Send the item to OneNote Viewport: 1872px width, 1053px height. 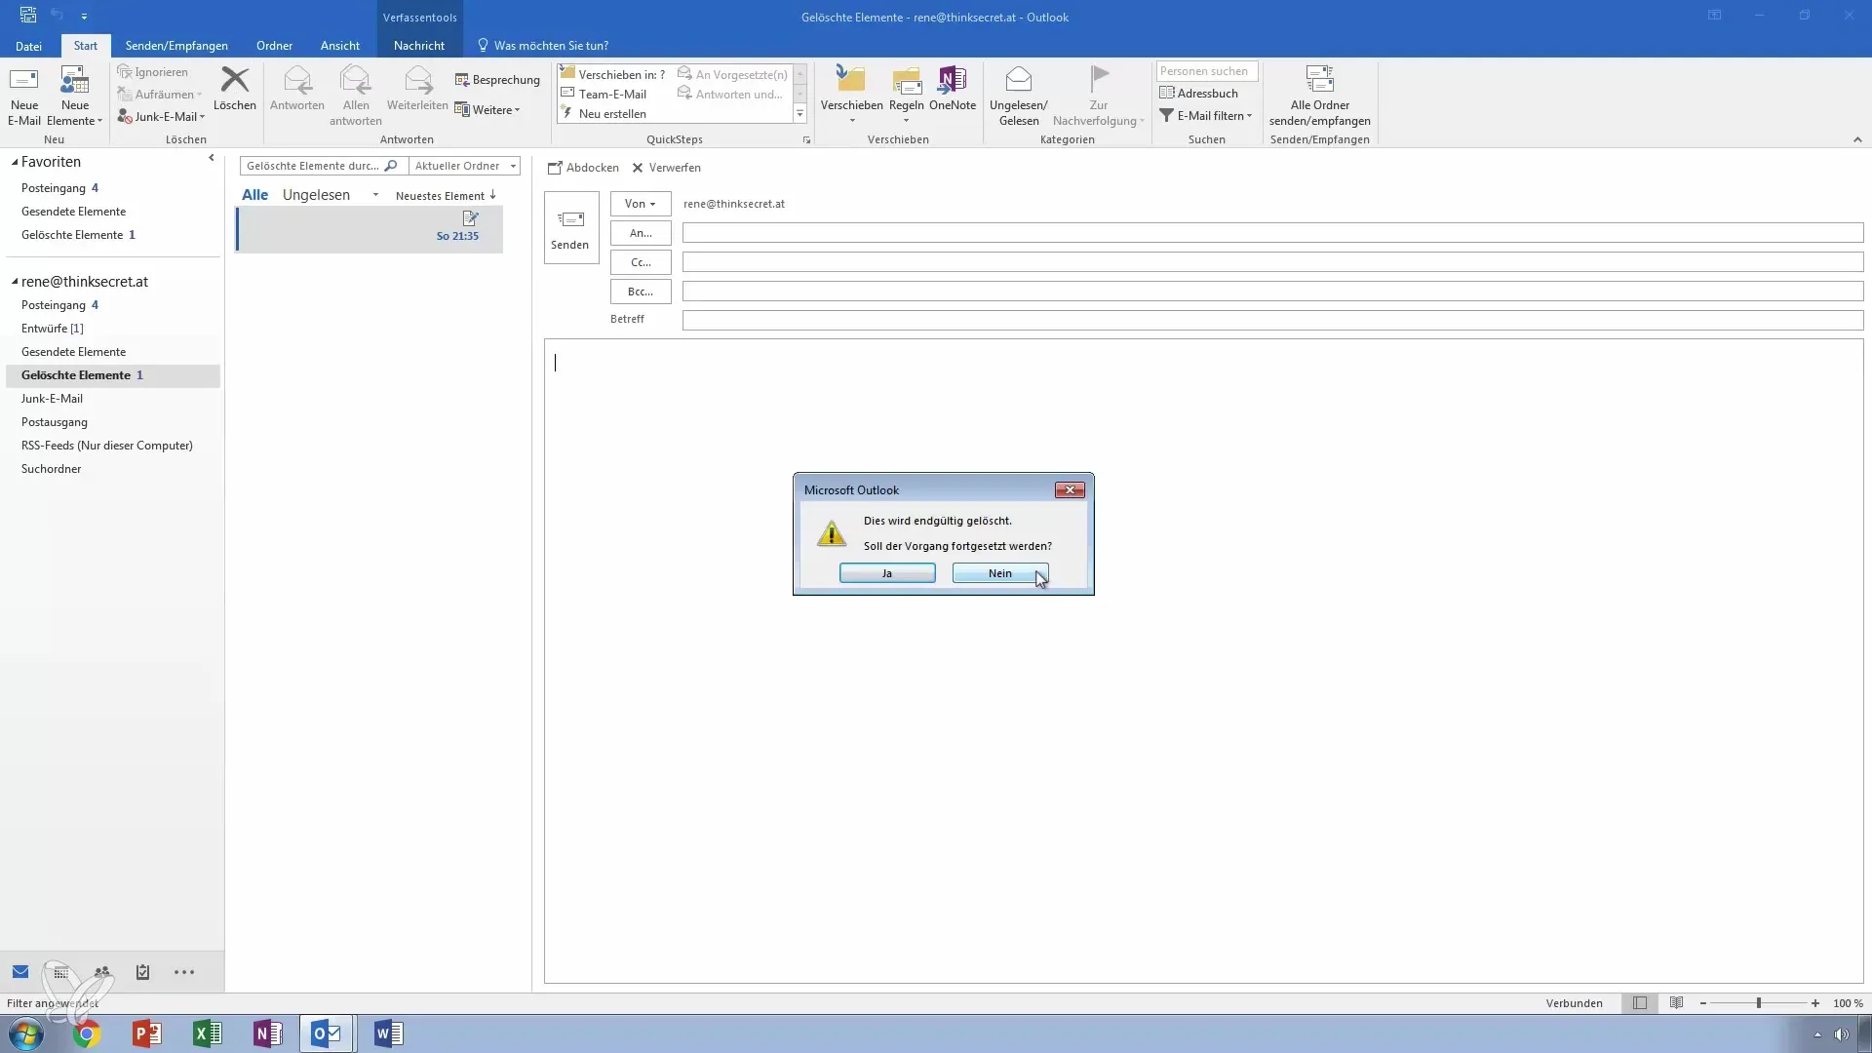click(x=952, y=89)
